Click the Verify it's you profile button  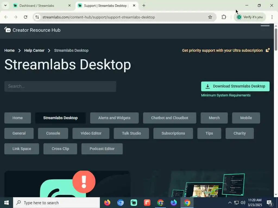[250, 17]
